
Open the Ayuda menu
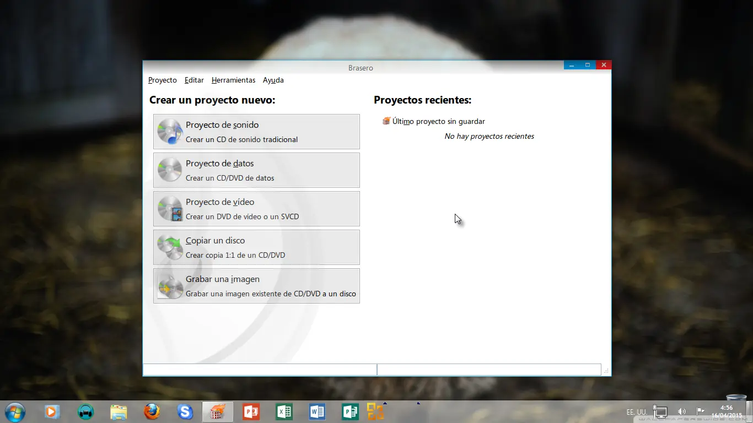tap(273, 80)
